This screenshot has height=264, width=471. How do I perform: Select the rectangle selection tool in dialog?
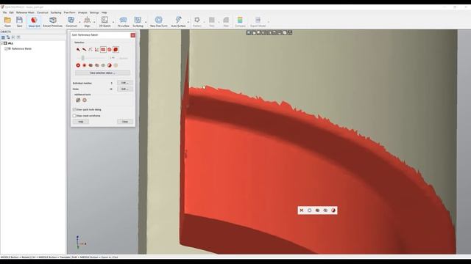click(x=103, y=49)
